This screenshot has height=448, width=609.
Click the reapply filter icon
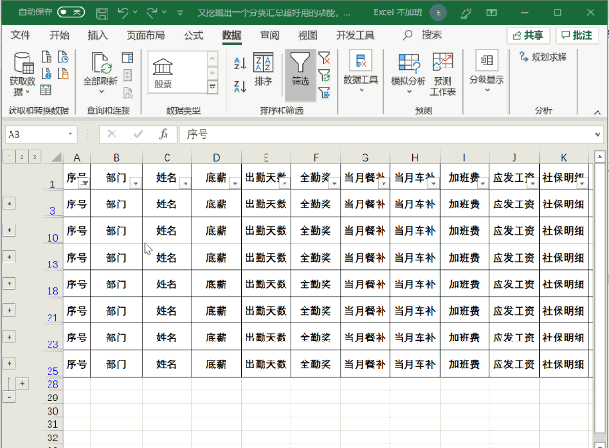point(324,75)
